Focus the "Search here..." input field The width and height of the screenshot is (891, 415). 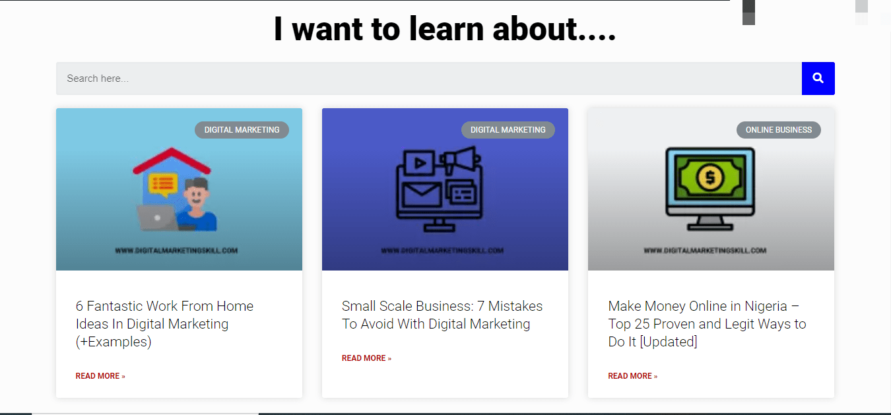[429, 79]
